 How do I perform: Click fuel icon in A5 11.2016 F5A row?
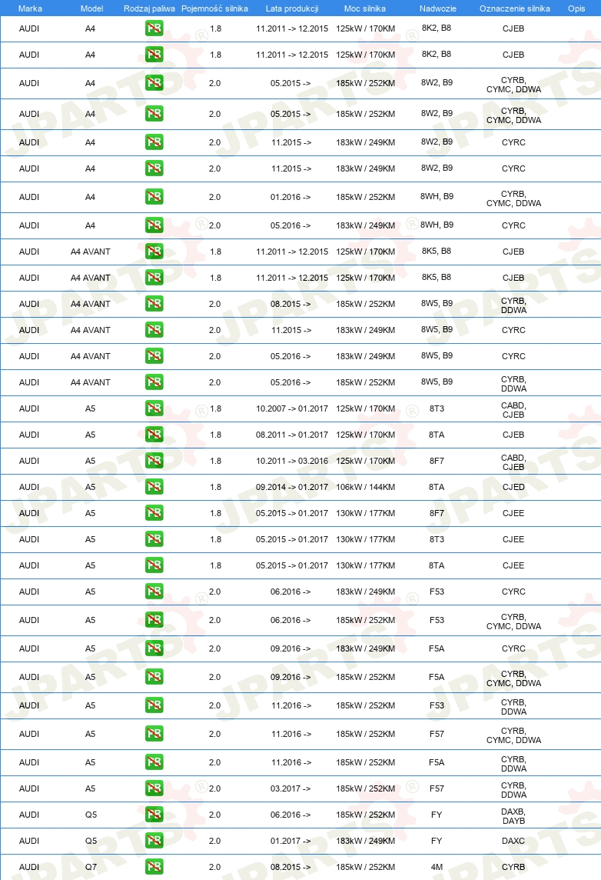(x=154, y=763)
